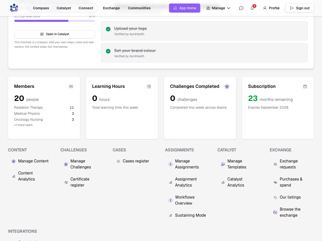Switch to the Connect tab
The height and width of the screenshot is (241, 322).
pyautogui.click(x=86, y=8)
